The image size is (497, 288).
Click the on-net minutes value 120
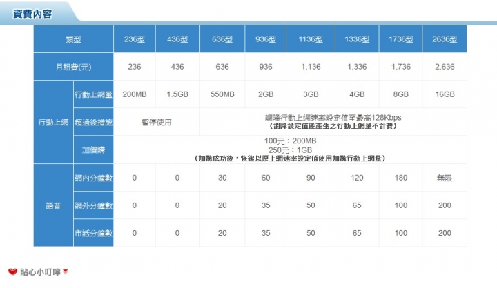pos(357,178)
